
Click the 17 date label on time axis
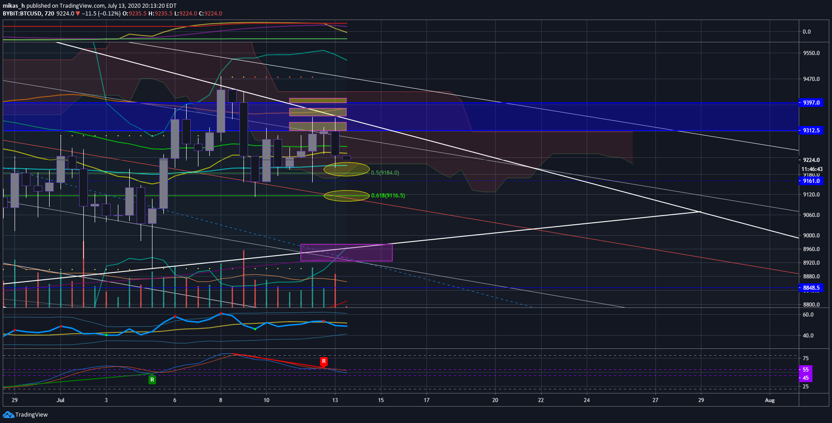click(x=426, y=400)
